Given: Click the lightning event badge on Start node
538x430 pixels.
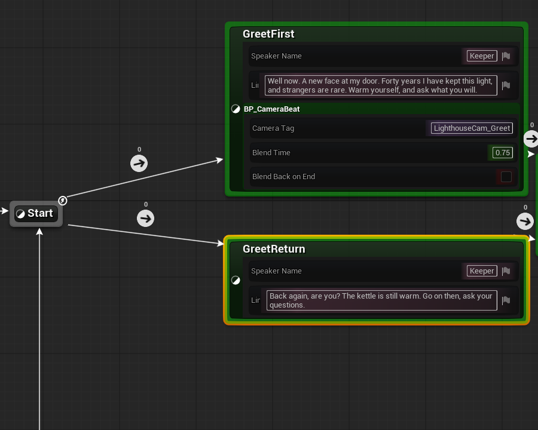Looking at the screenshot, I should [x=62, y=201].
